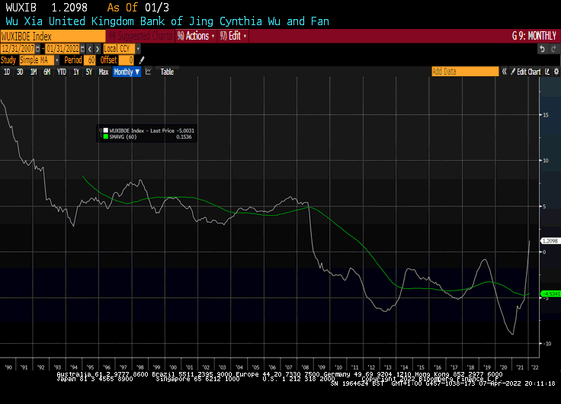561x404 pixels.
Task: Open the Edit menu
Action: [233, 36]
